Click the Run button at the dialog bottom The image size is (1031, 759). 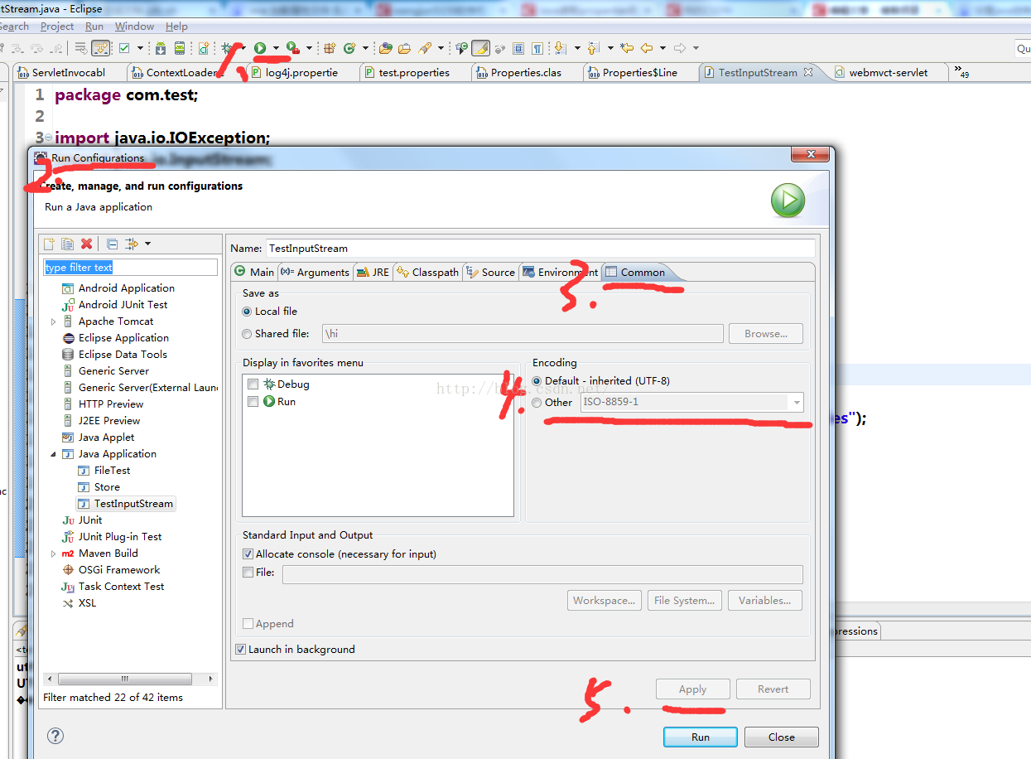[701, 737]
